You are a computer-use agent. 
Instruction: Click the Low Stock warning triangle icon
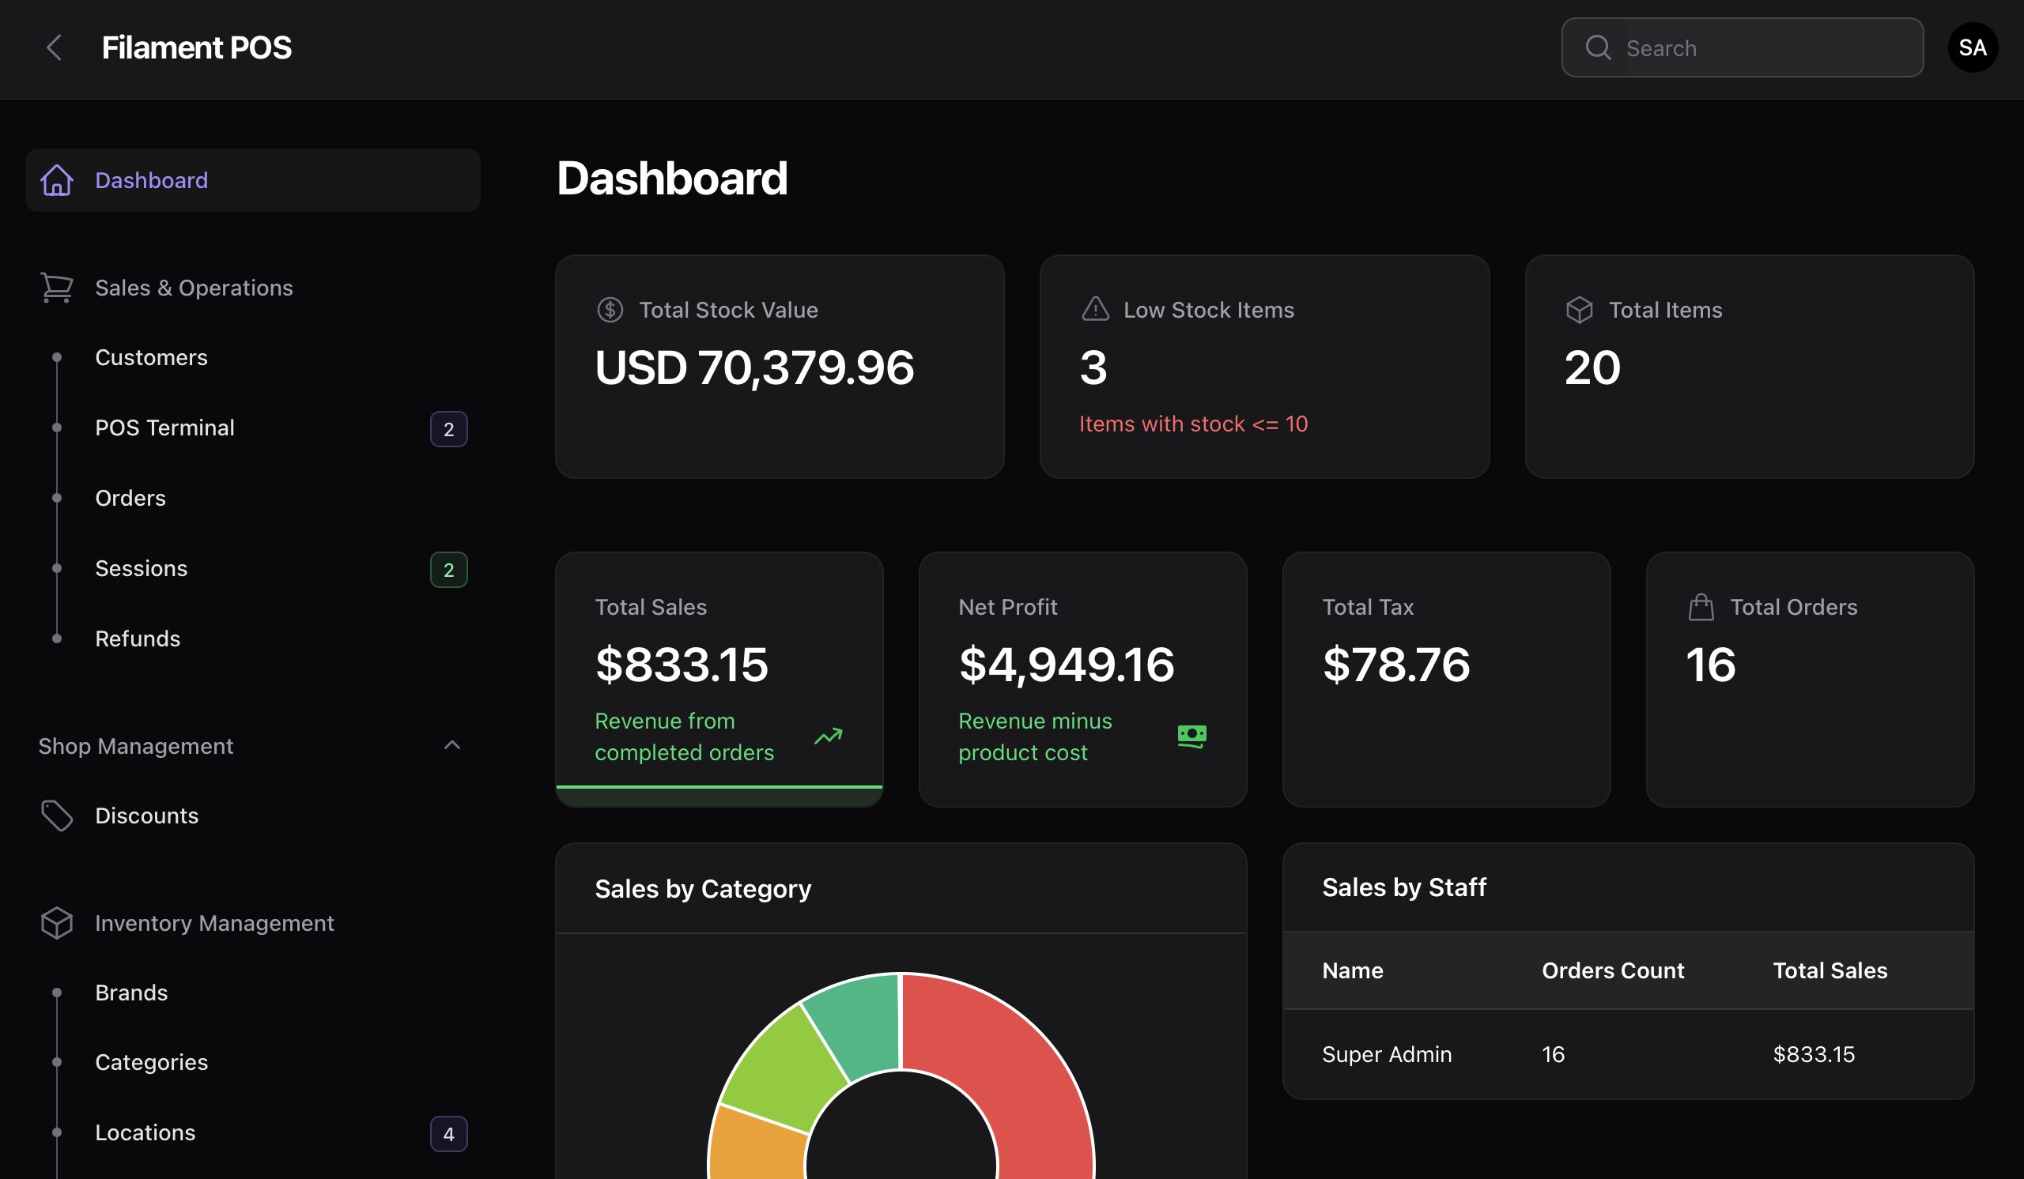1095,310
